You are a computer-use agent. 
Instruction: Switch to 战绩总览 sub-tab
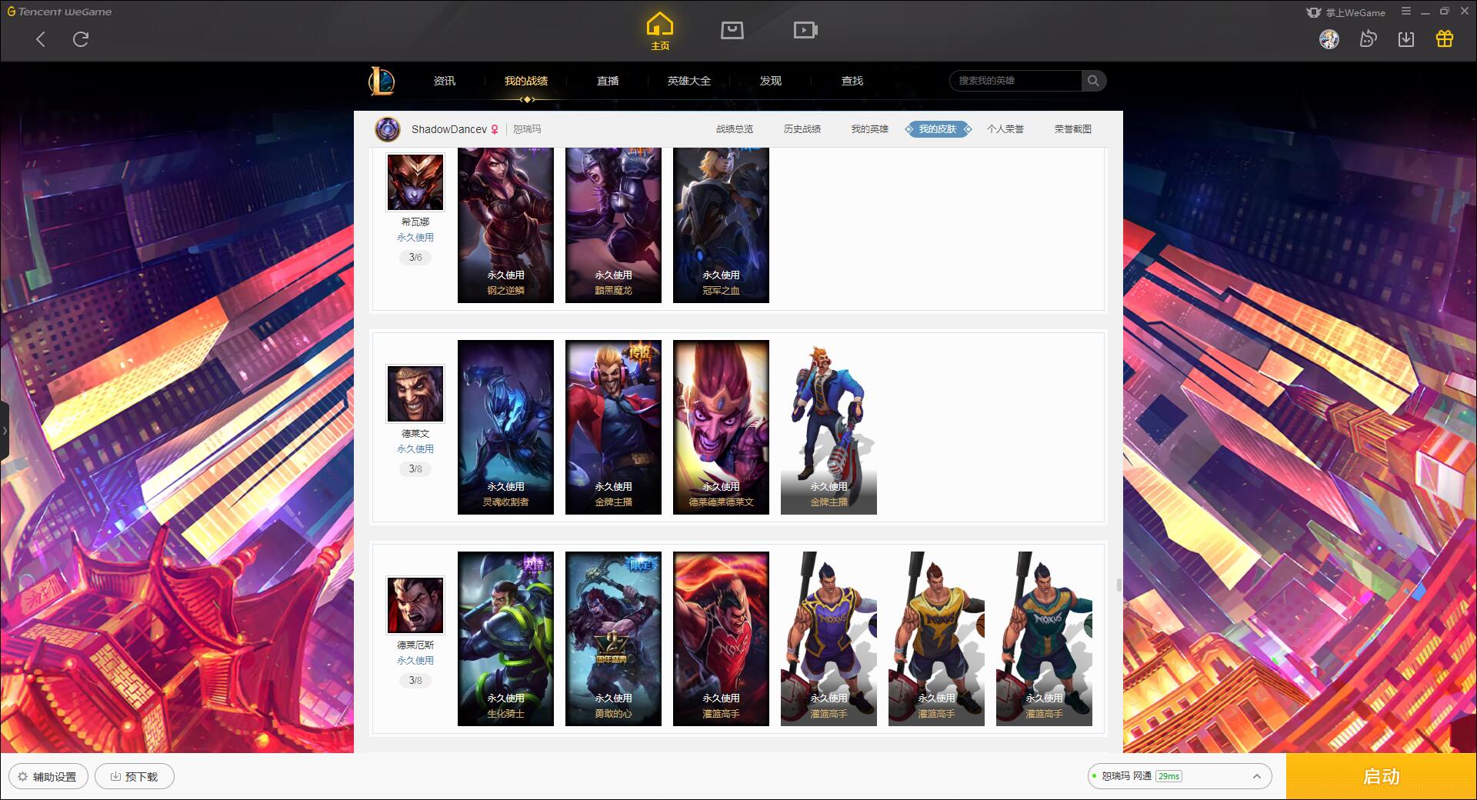pyautogui.click(x=735, y=129)
